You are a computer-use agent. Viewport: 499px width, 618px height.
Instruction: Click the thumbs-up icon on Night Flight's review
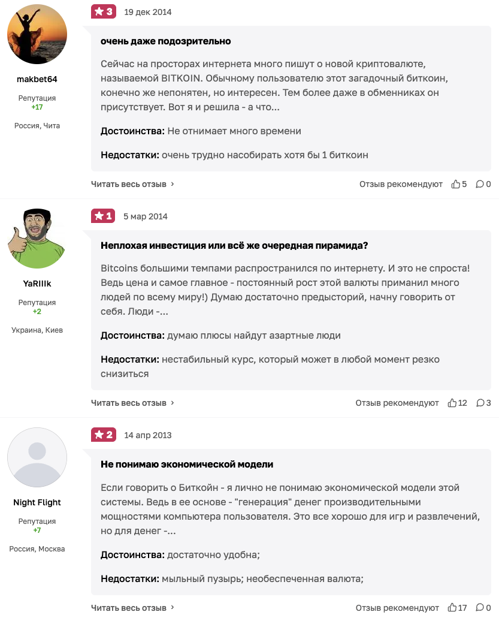point(452,608)
